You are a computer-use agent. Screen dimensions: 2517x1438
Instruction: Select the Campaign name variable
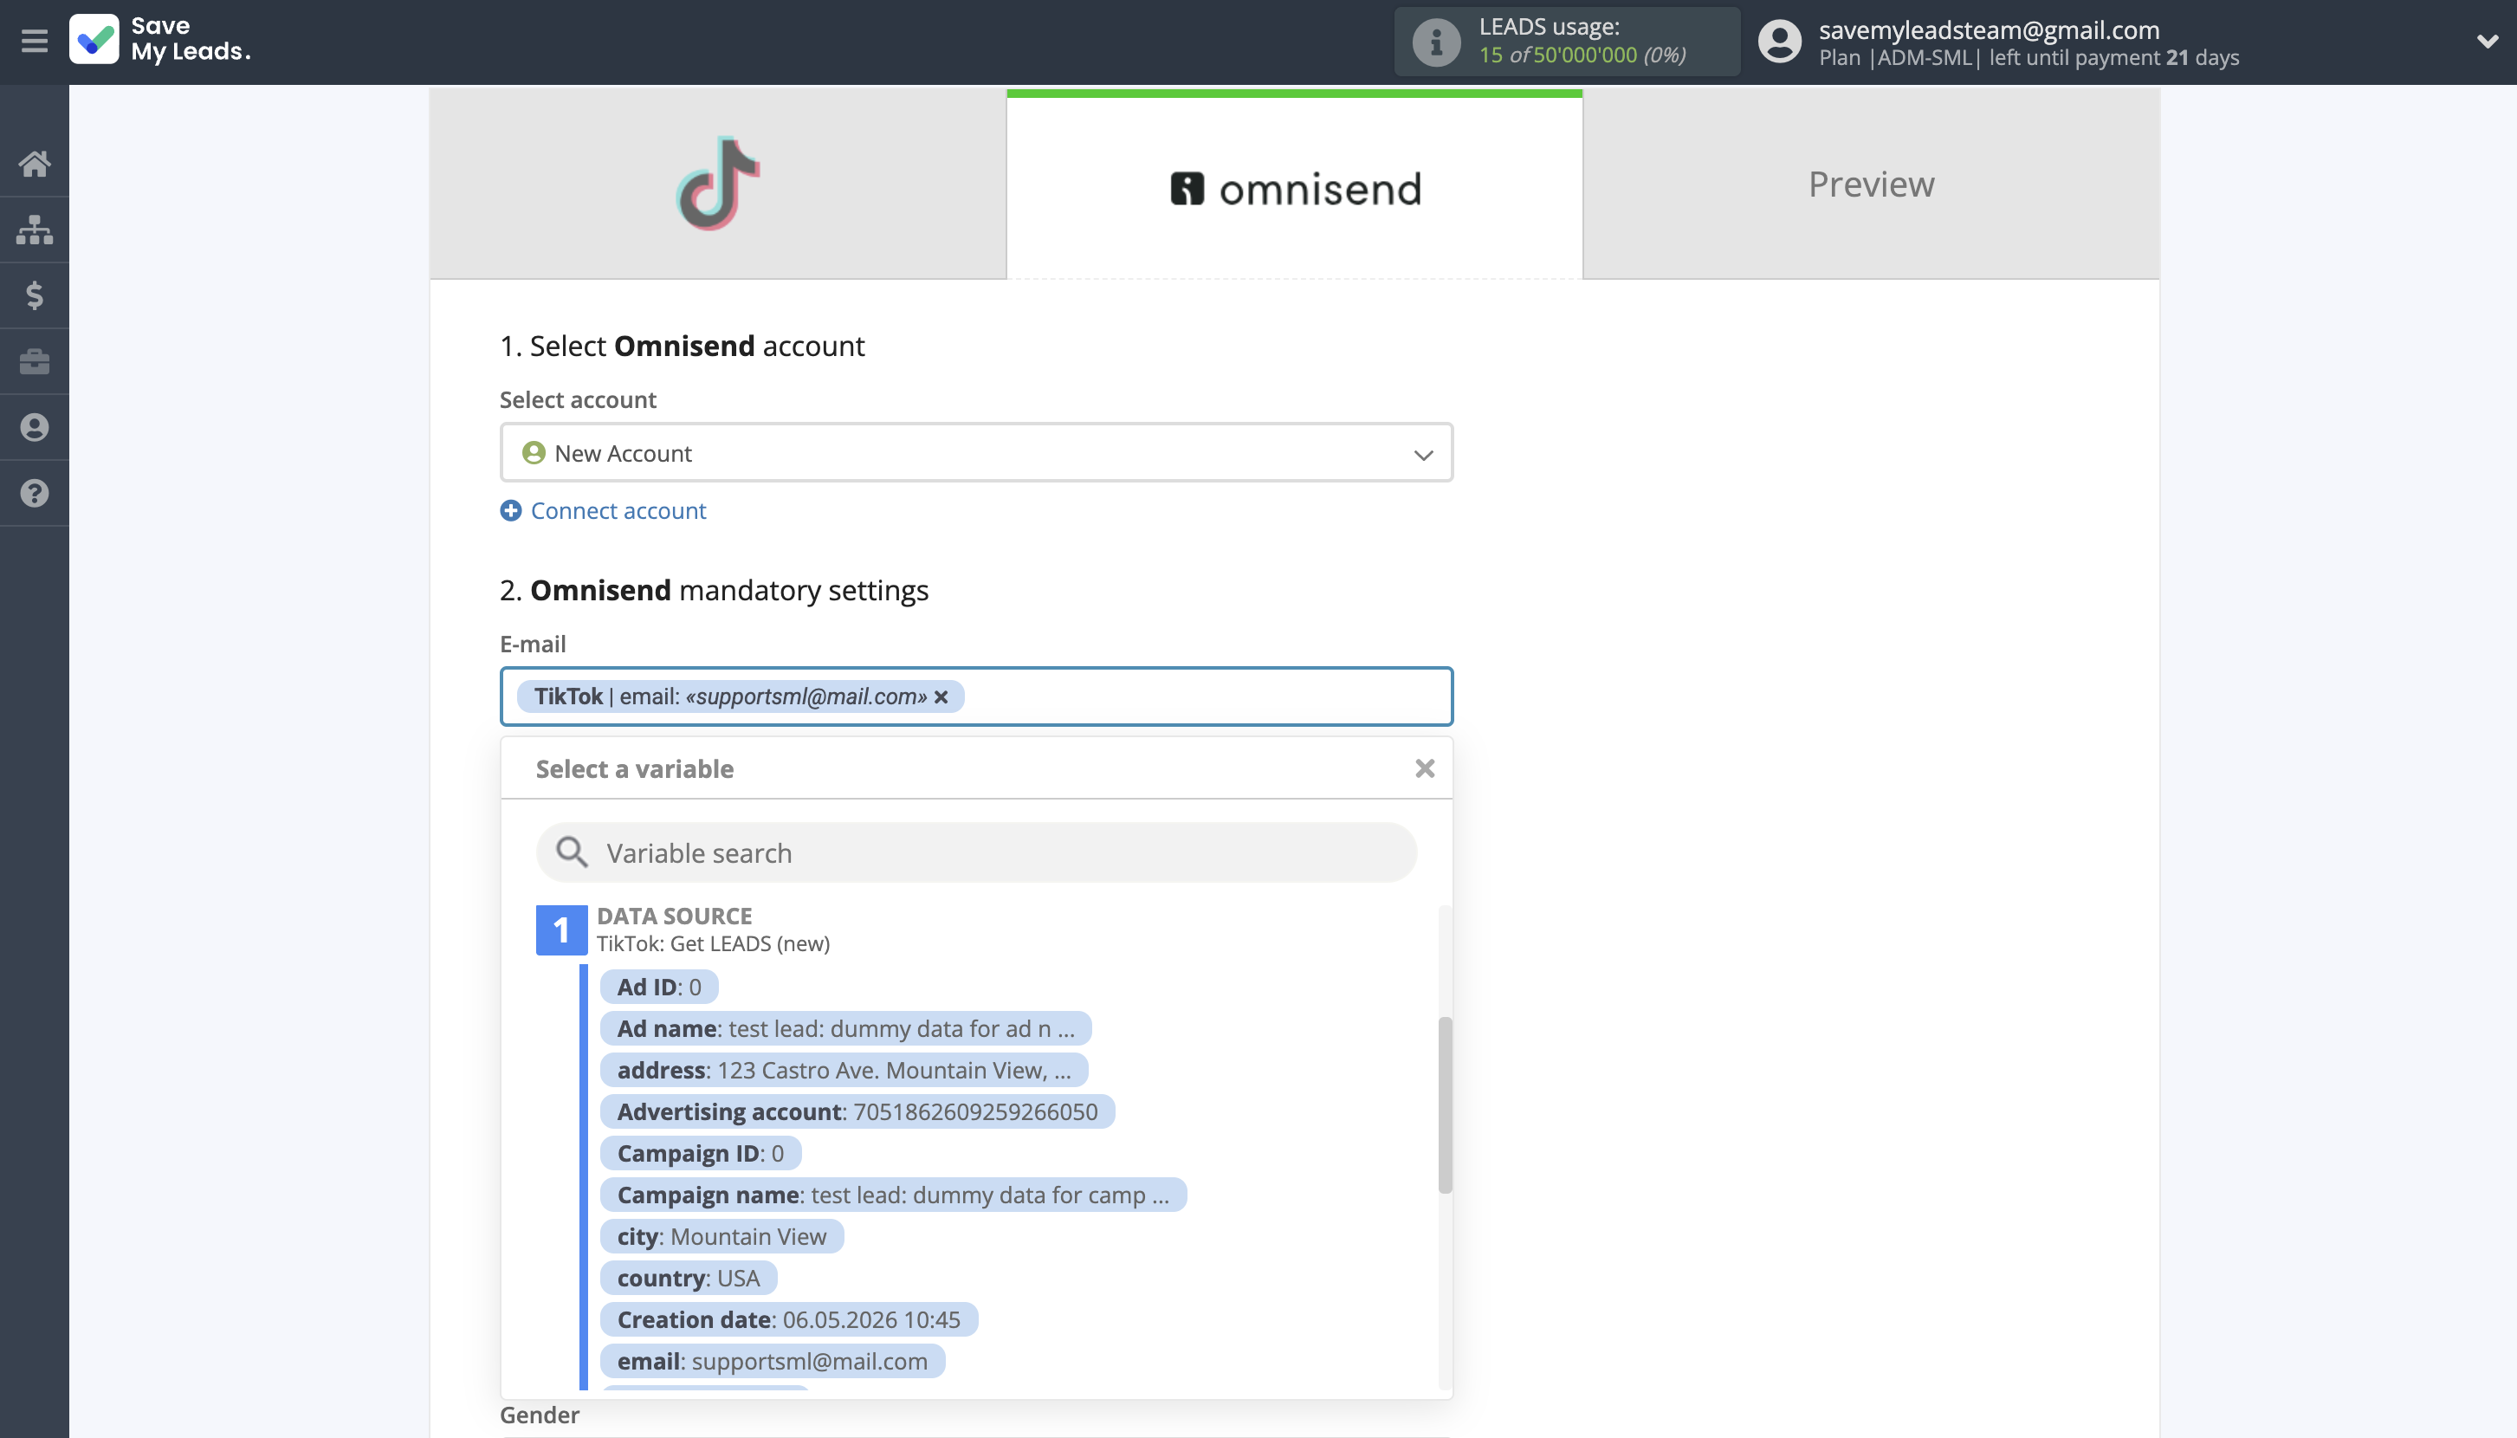coord(893,1194)
